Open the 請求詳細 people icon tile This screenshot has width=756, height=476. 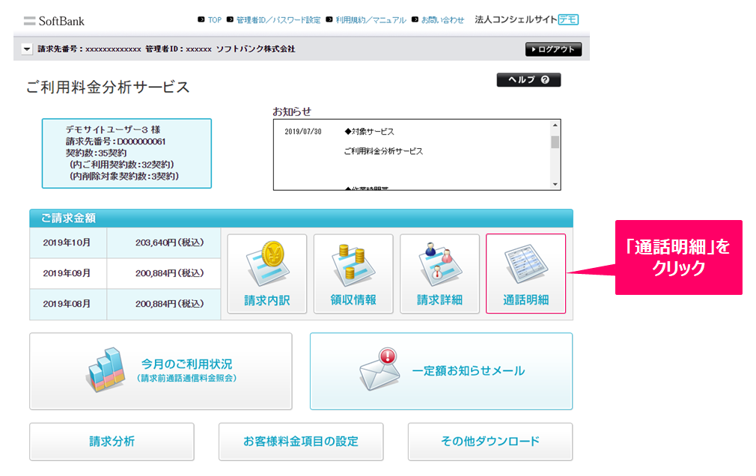[439, 273]
